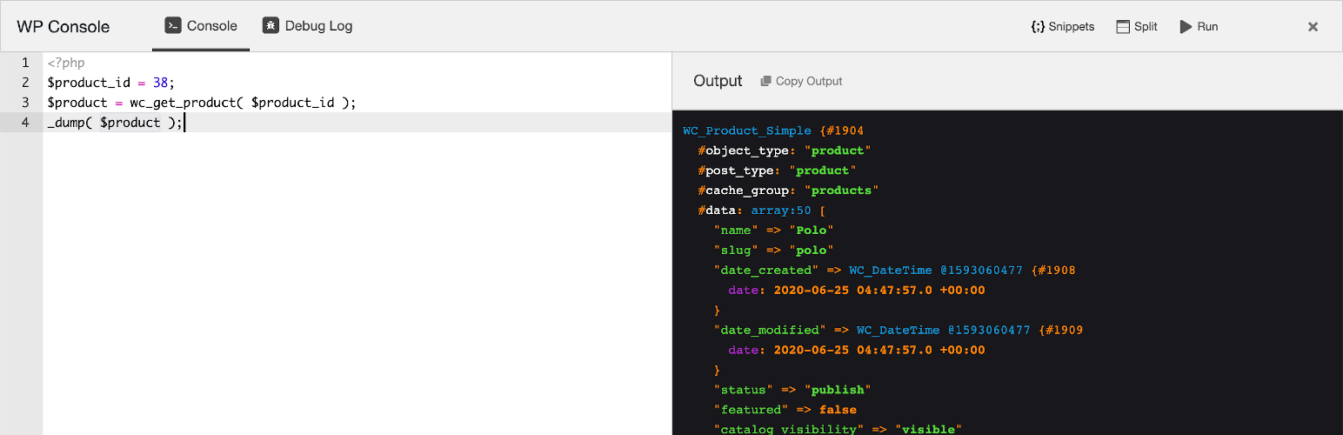Click the Run play icon

click(x=1185, y=27)
